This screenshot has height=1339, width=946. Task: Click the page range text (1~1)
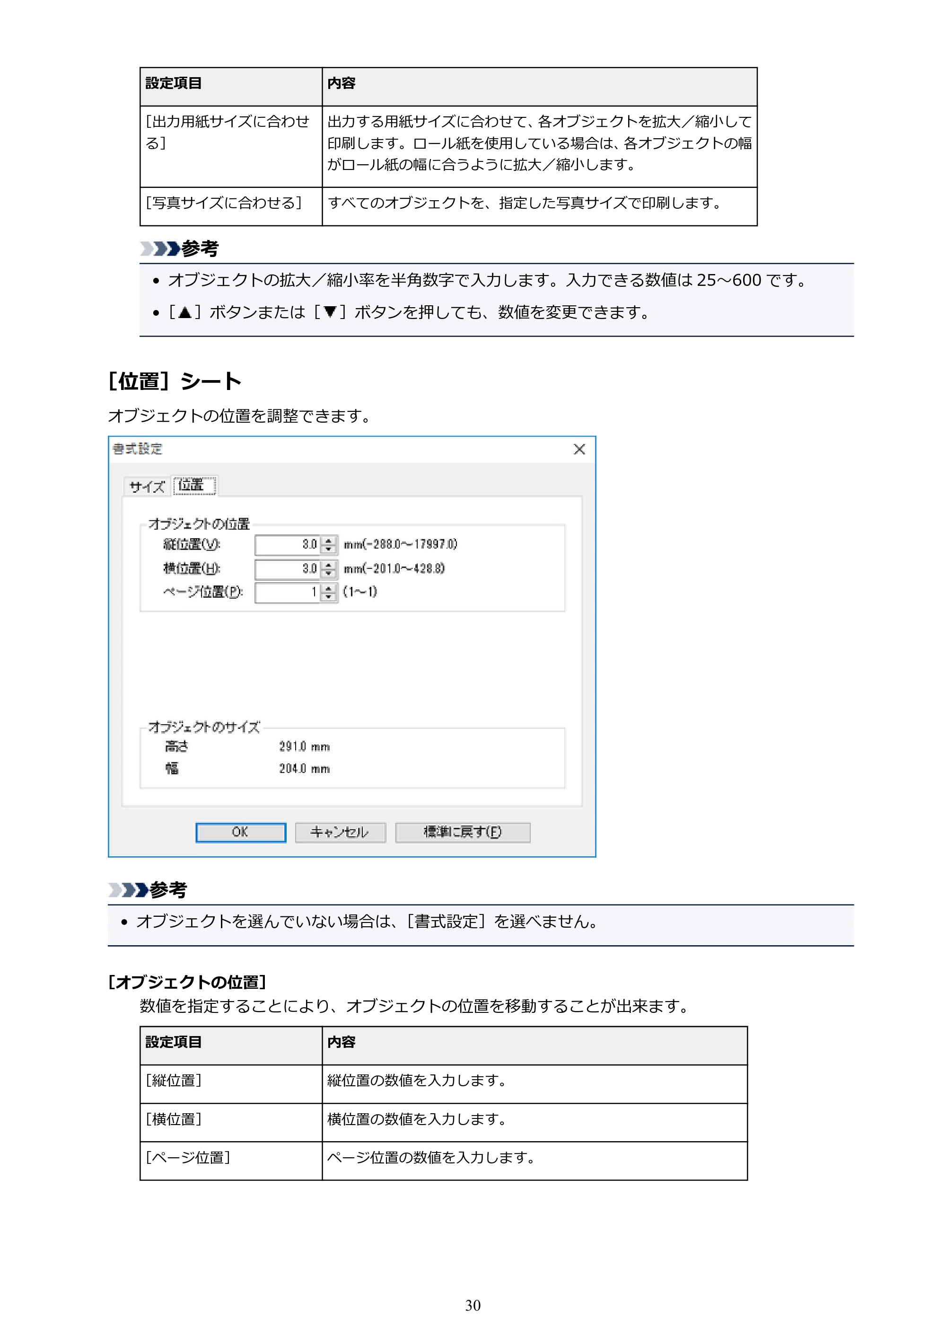(x=360, y=591)
